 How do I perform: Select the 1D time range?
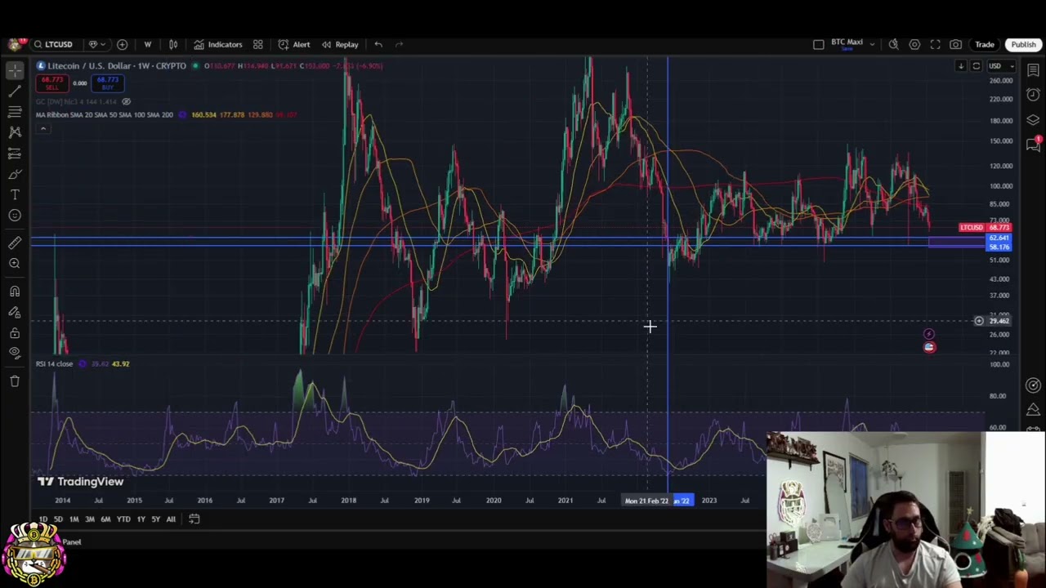click(43, 519)
